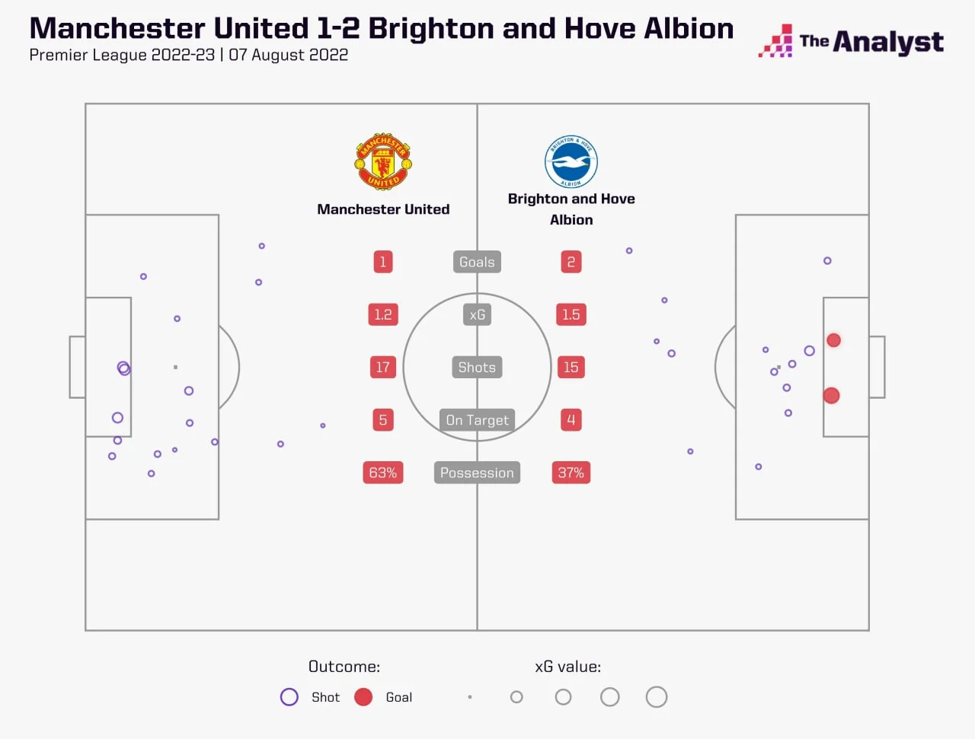Select the lower red Brighton goal marker
This screenshot has height=739, width=975.
point(832,396)
